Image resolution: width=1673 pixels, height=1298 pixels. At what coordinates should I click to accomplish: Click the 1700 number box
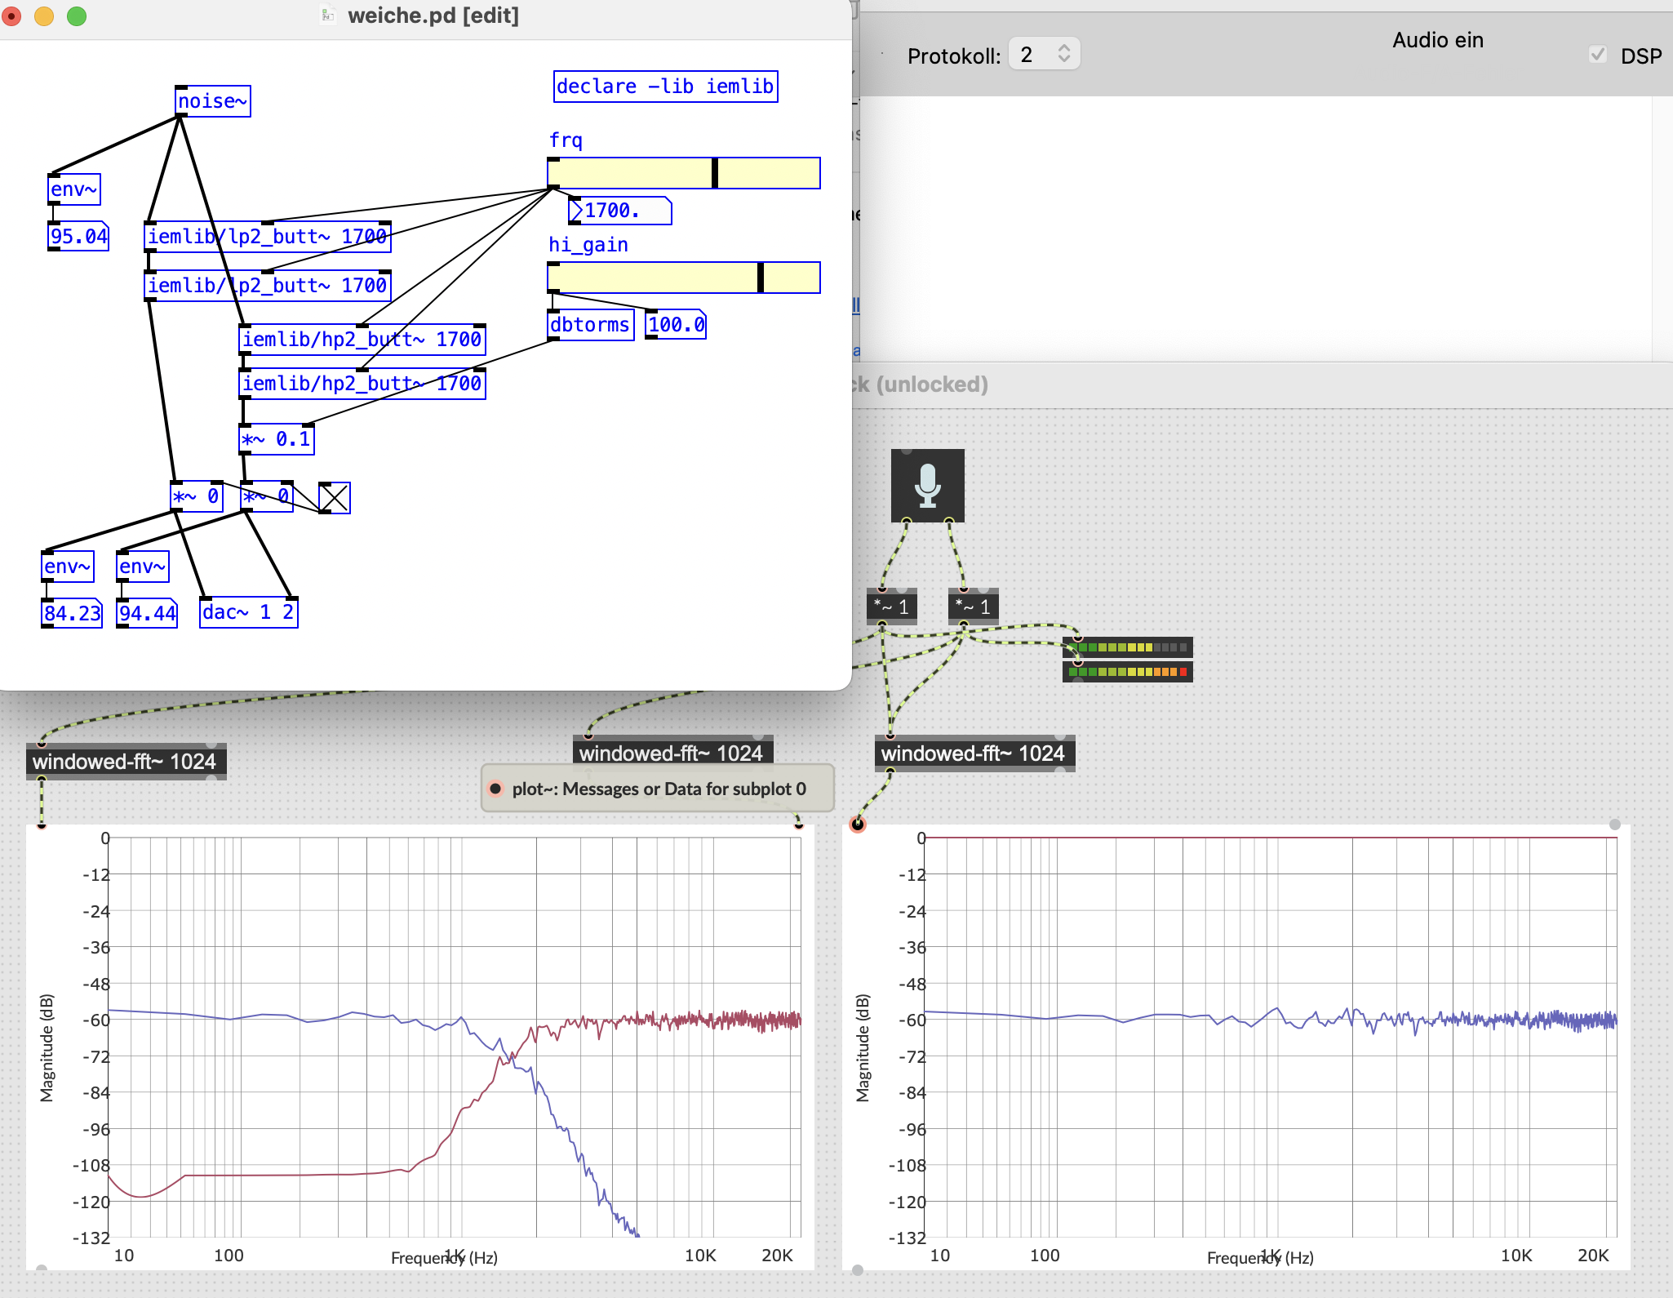(620, 211)
